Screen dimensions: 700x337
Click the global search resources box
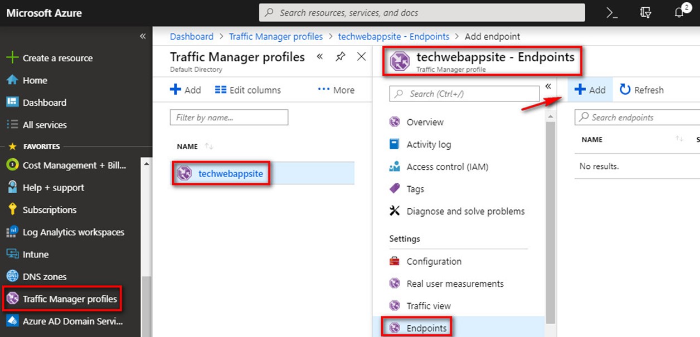[422, 12]
